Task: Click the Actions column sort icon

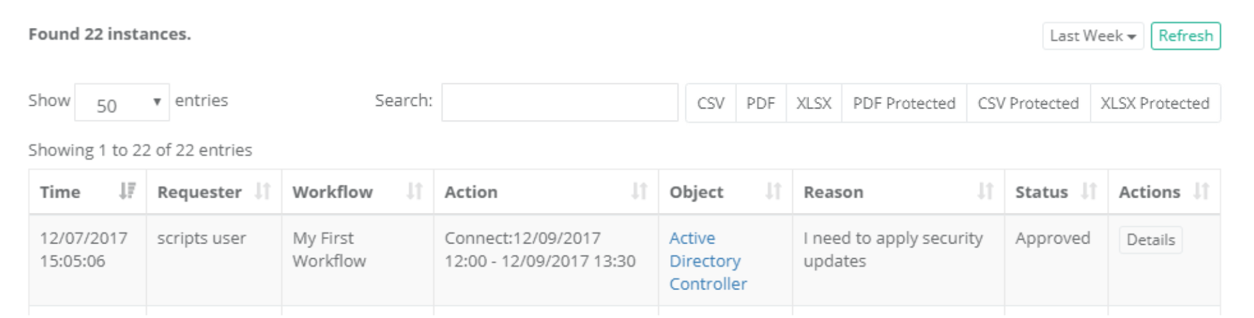Action: point(1201,192)
